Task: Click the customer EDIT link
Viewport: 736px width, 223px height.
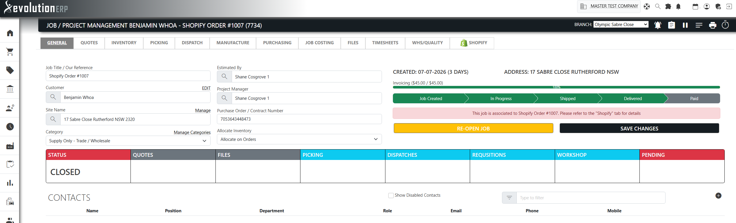Action: (206, 88)
